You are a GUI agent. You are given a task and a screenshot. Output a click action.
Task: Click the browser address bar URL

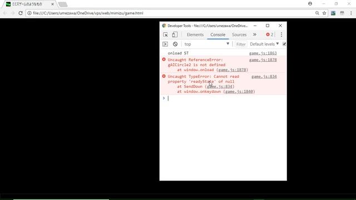[x=88, y=13]
